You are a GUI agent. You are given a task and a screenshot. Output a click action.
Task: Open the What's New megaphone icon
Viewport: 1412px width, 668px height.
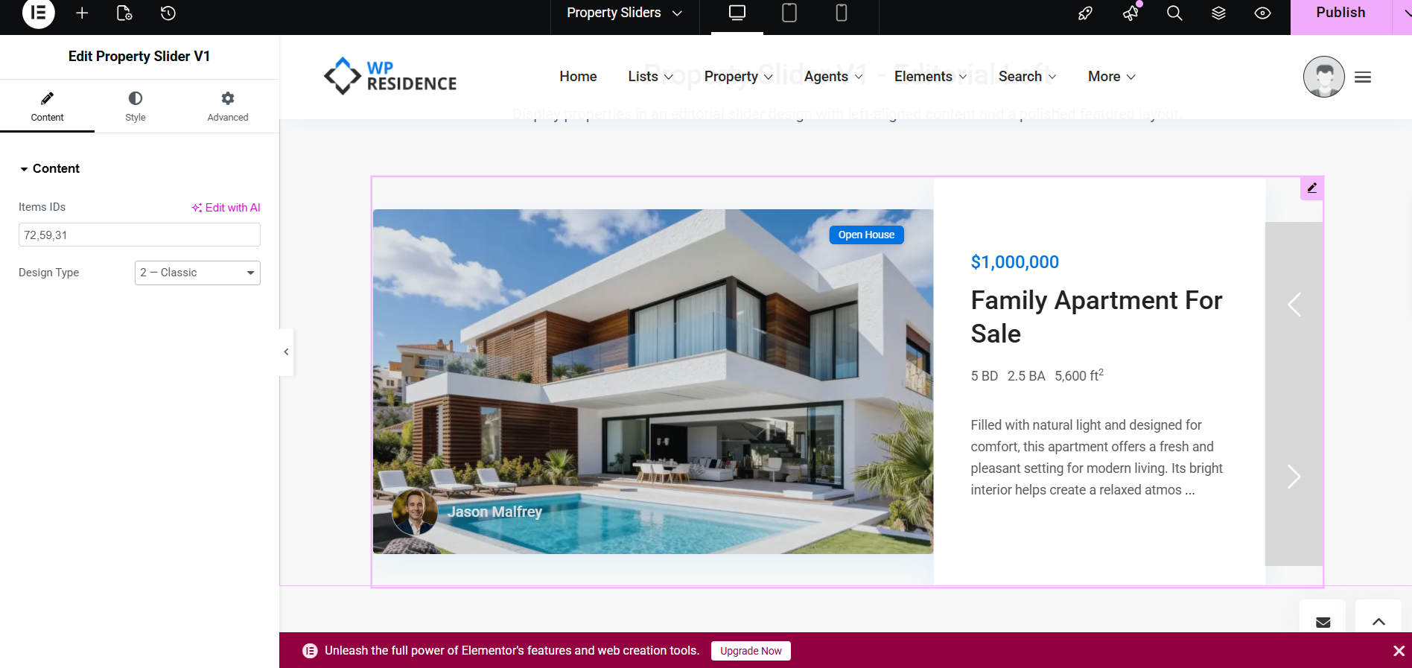pos(1130,13)
